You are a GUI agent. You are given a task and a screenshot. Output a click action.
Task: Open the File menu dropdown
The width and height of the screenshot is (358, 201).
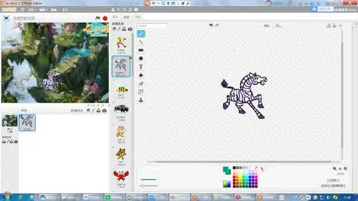click(x=32, y=10)
